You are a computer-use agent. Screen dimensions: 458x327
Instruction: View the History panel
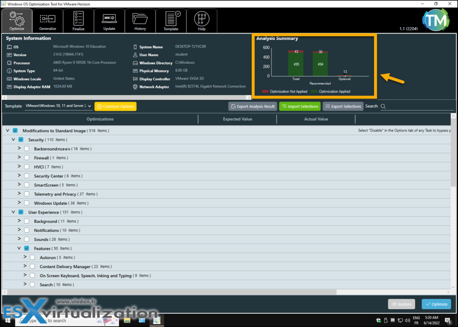pos(140,21)
